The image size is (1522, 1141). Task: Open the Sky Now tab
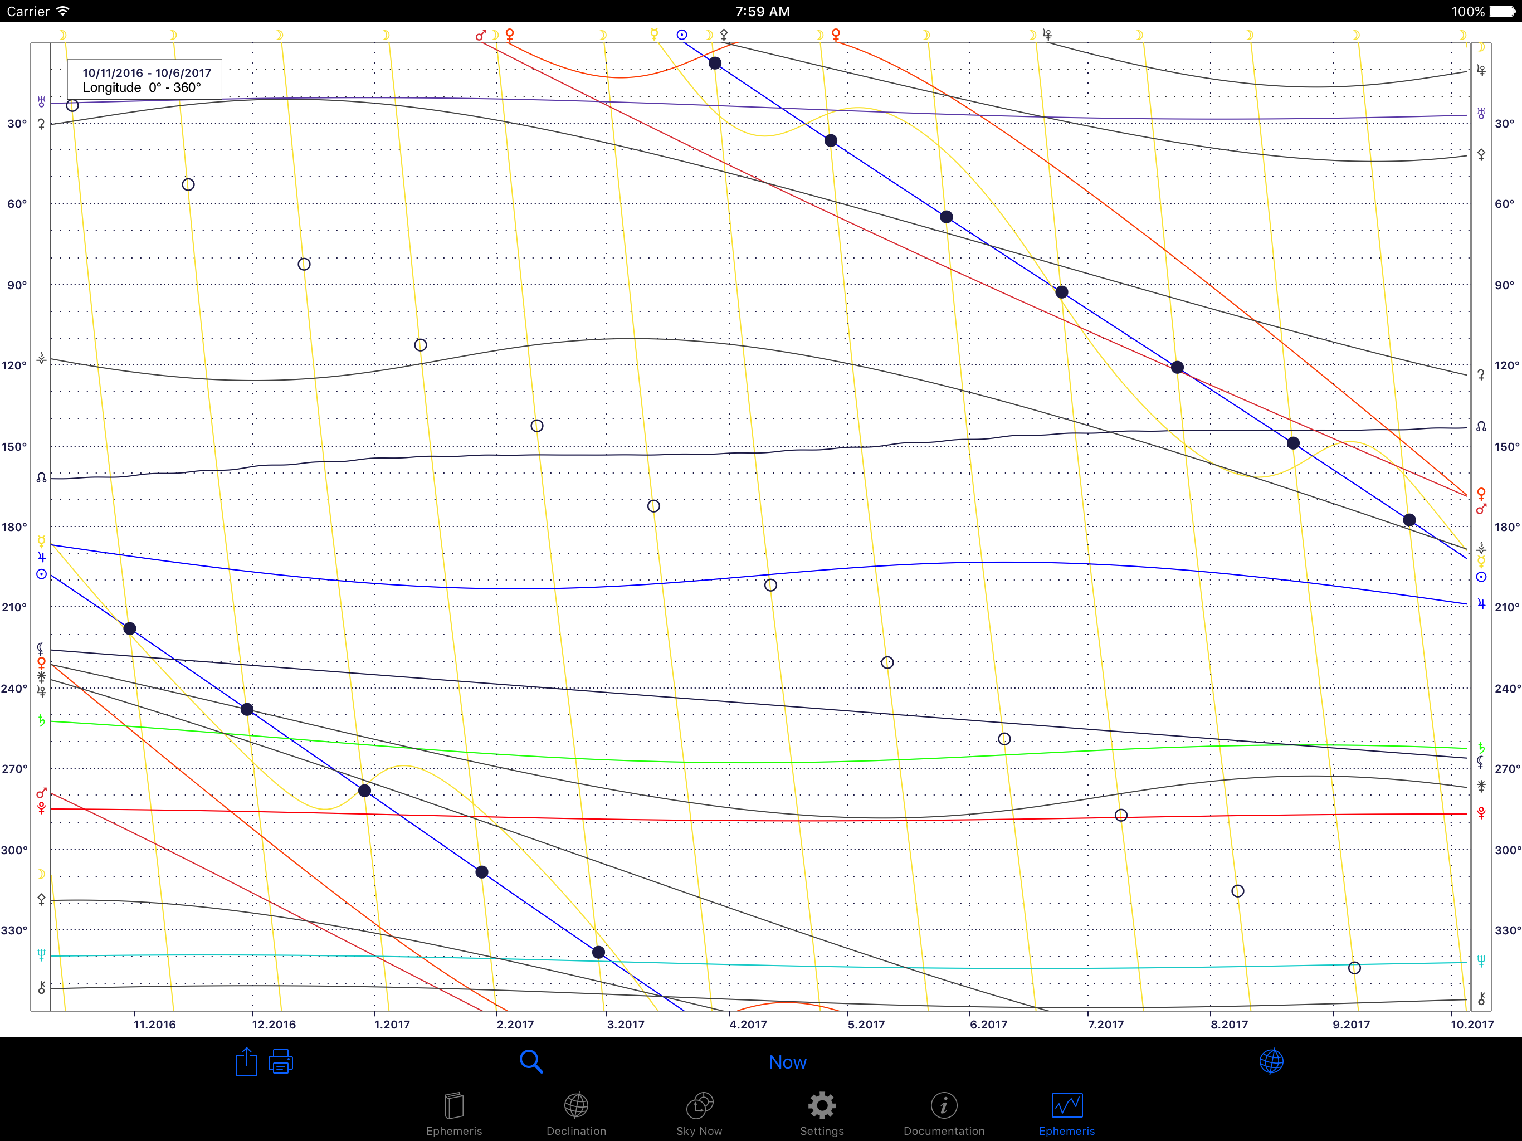click(x=699, y=1115)
